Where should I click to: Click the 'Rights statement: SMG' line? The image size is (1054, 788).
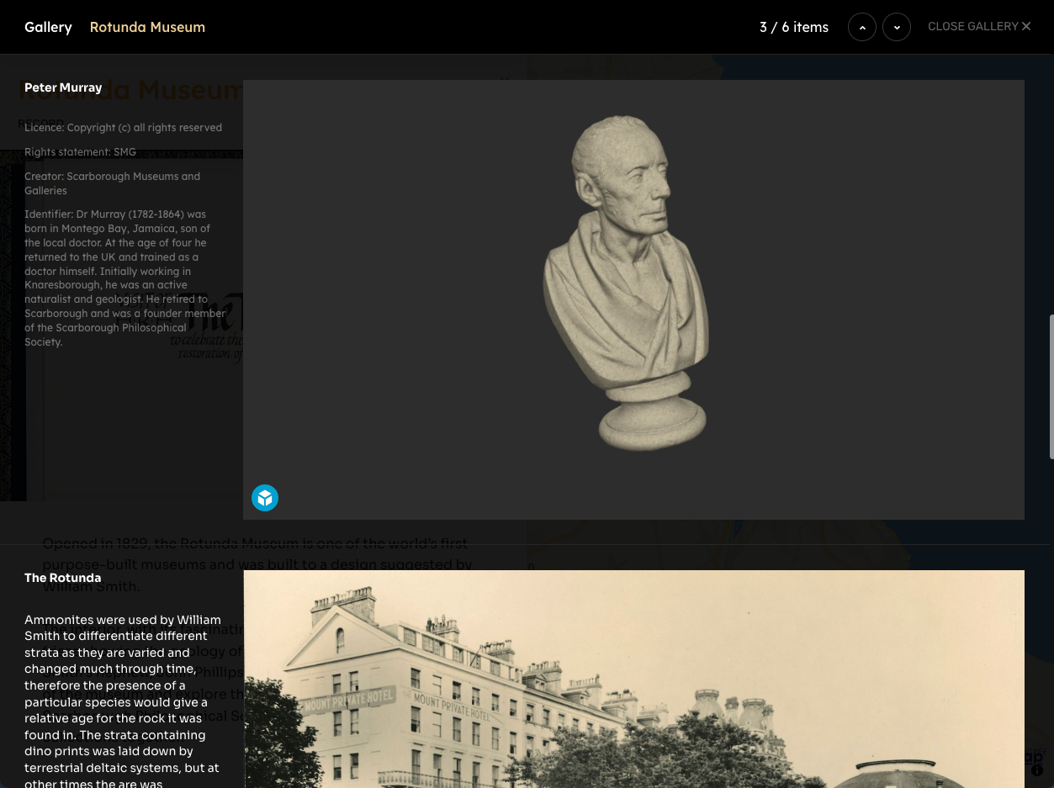[x=80, y=152]
